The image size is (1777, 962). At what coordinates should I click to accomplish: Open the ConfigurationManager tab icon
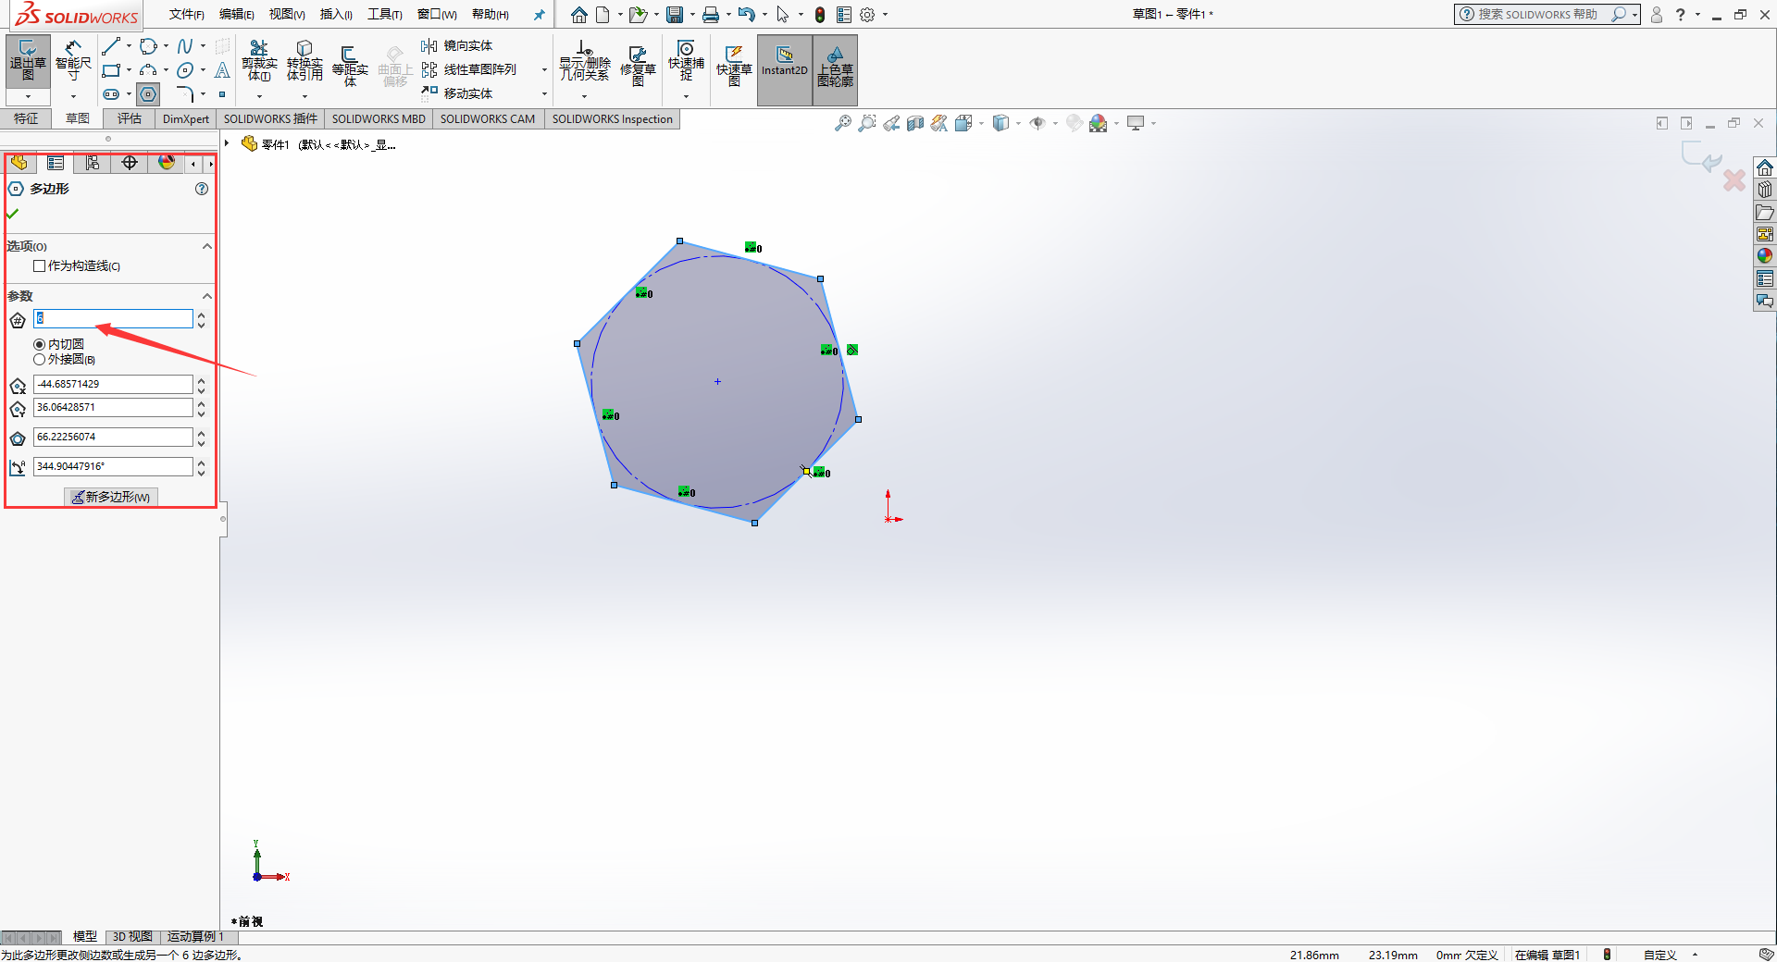point(93,163)
